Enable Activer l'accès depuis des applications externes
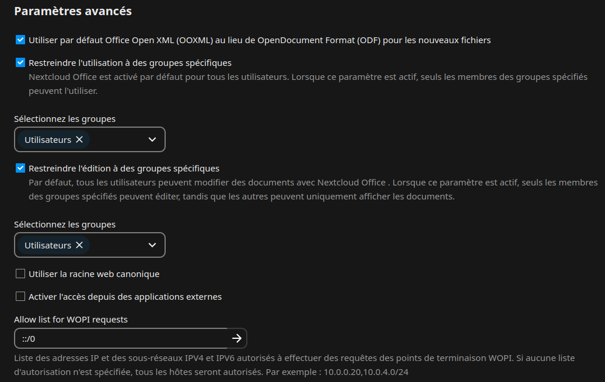This screenshot has width=605, height=382. click(20, 297)
